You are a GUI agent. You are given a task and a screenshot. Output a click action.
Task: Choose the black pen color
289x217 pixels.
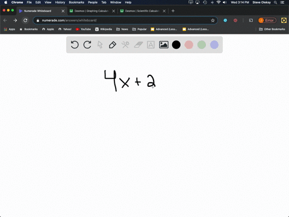tap(176, 45)
